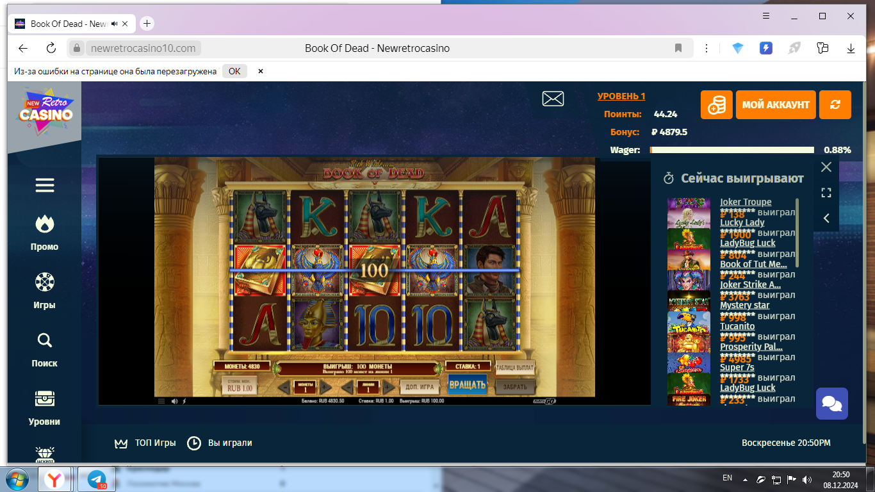
Task: Toggle the fast play lightning icon
Action: [x=184, y=401]
